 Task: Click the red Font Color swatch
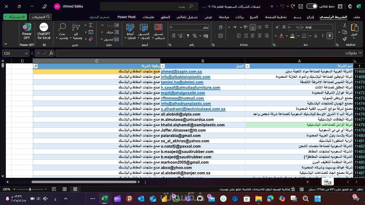click(x=281, y=36)
